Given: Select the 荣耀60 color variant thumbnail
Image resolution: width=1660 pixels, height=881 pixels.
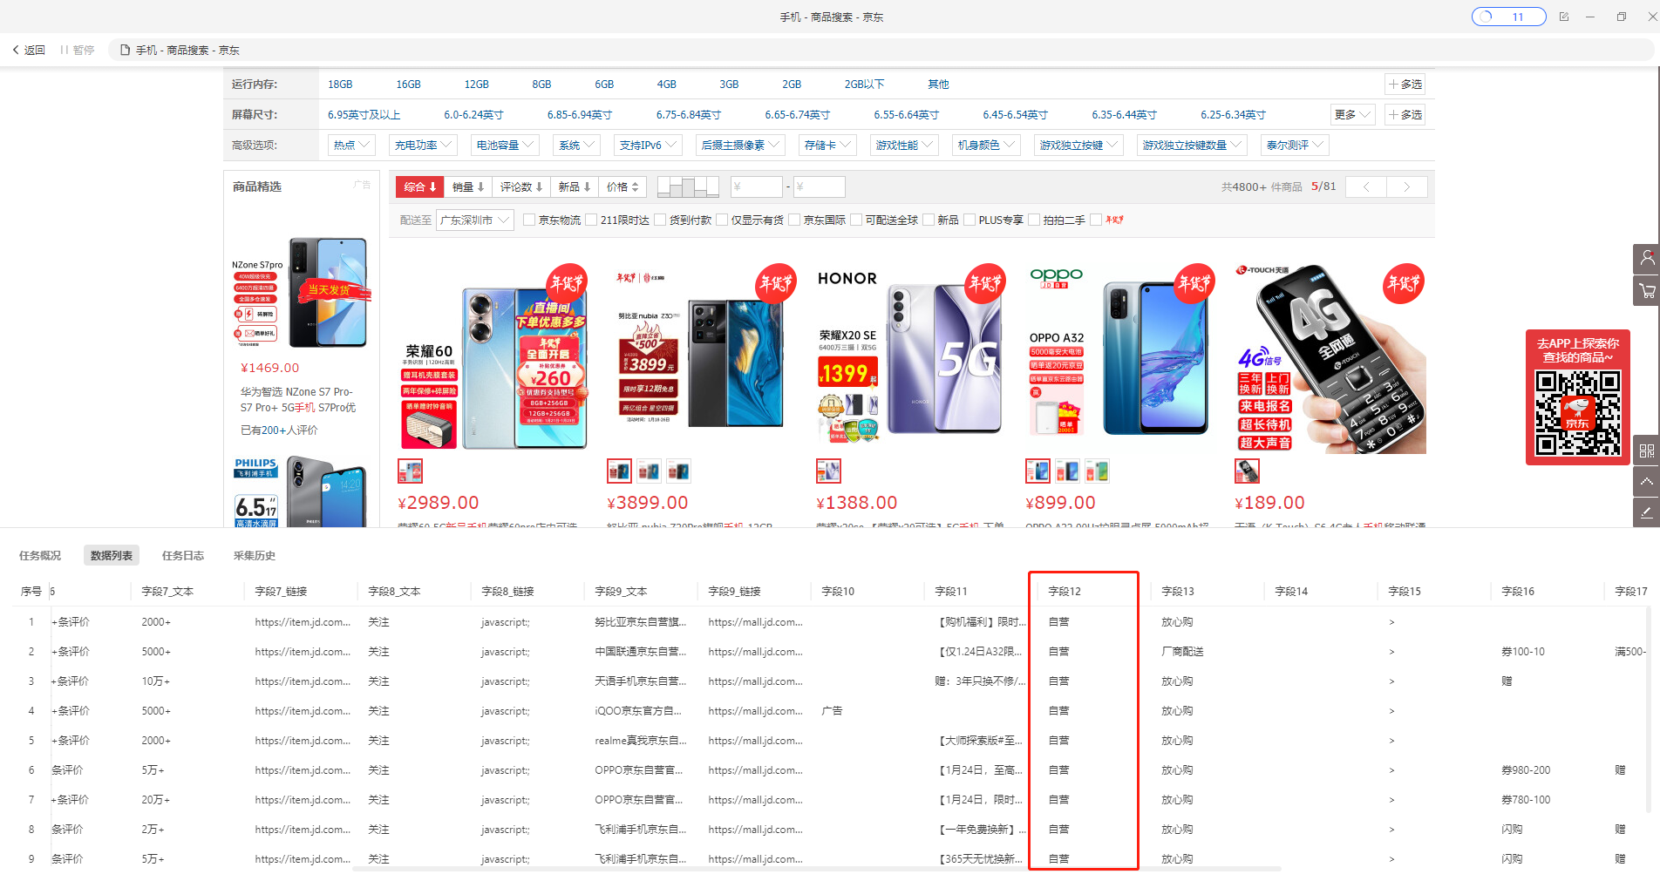Looking at the screenshot, I should (410, 471).
